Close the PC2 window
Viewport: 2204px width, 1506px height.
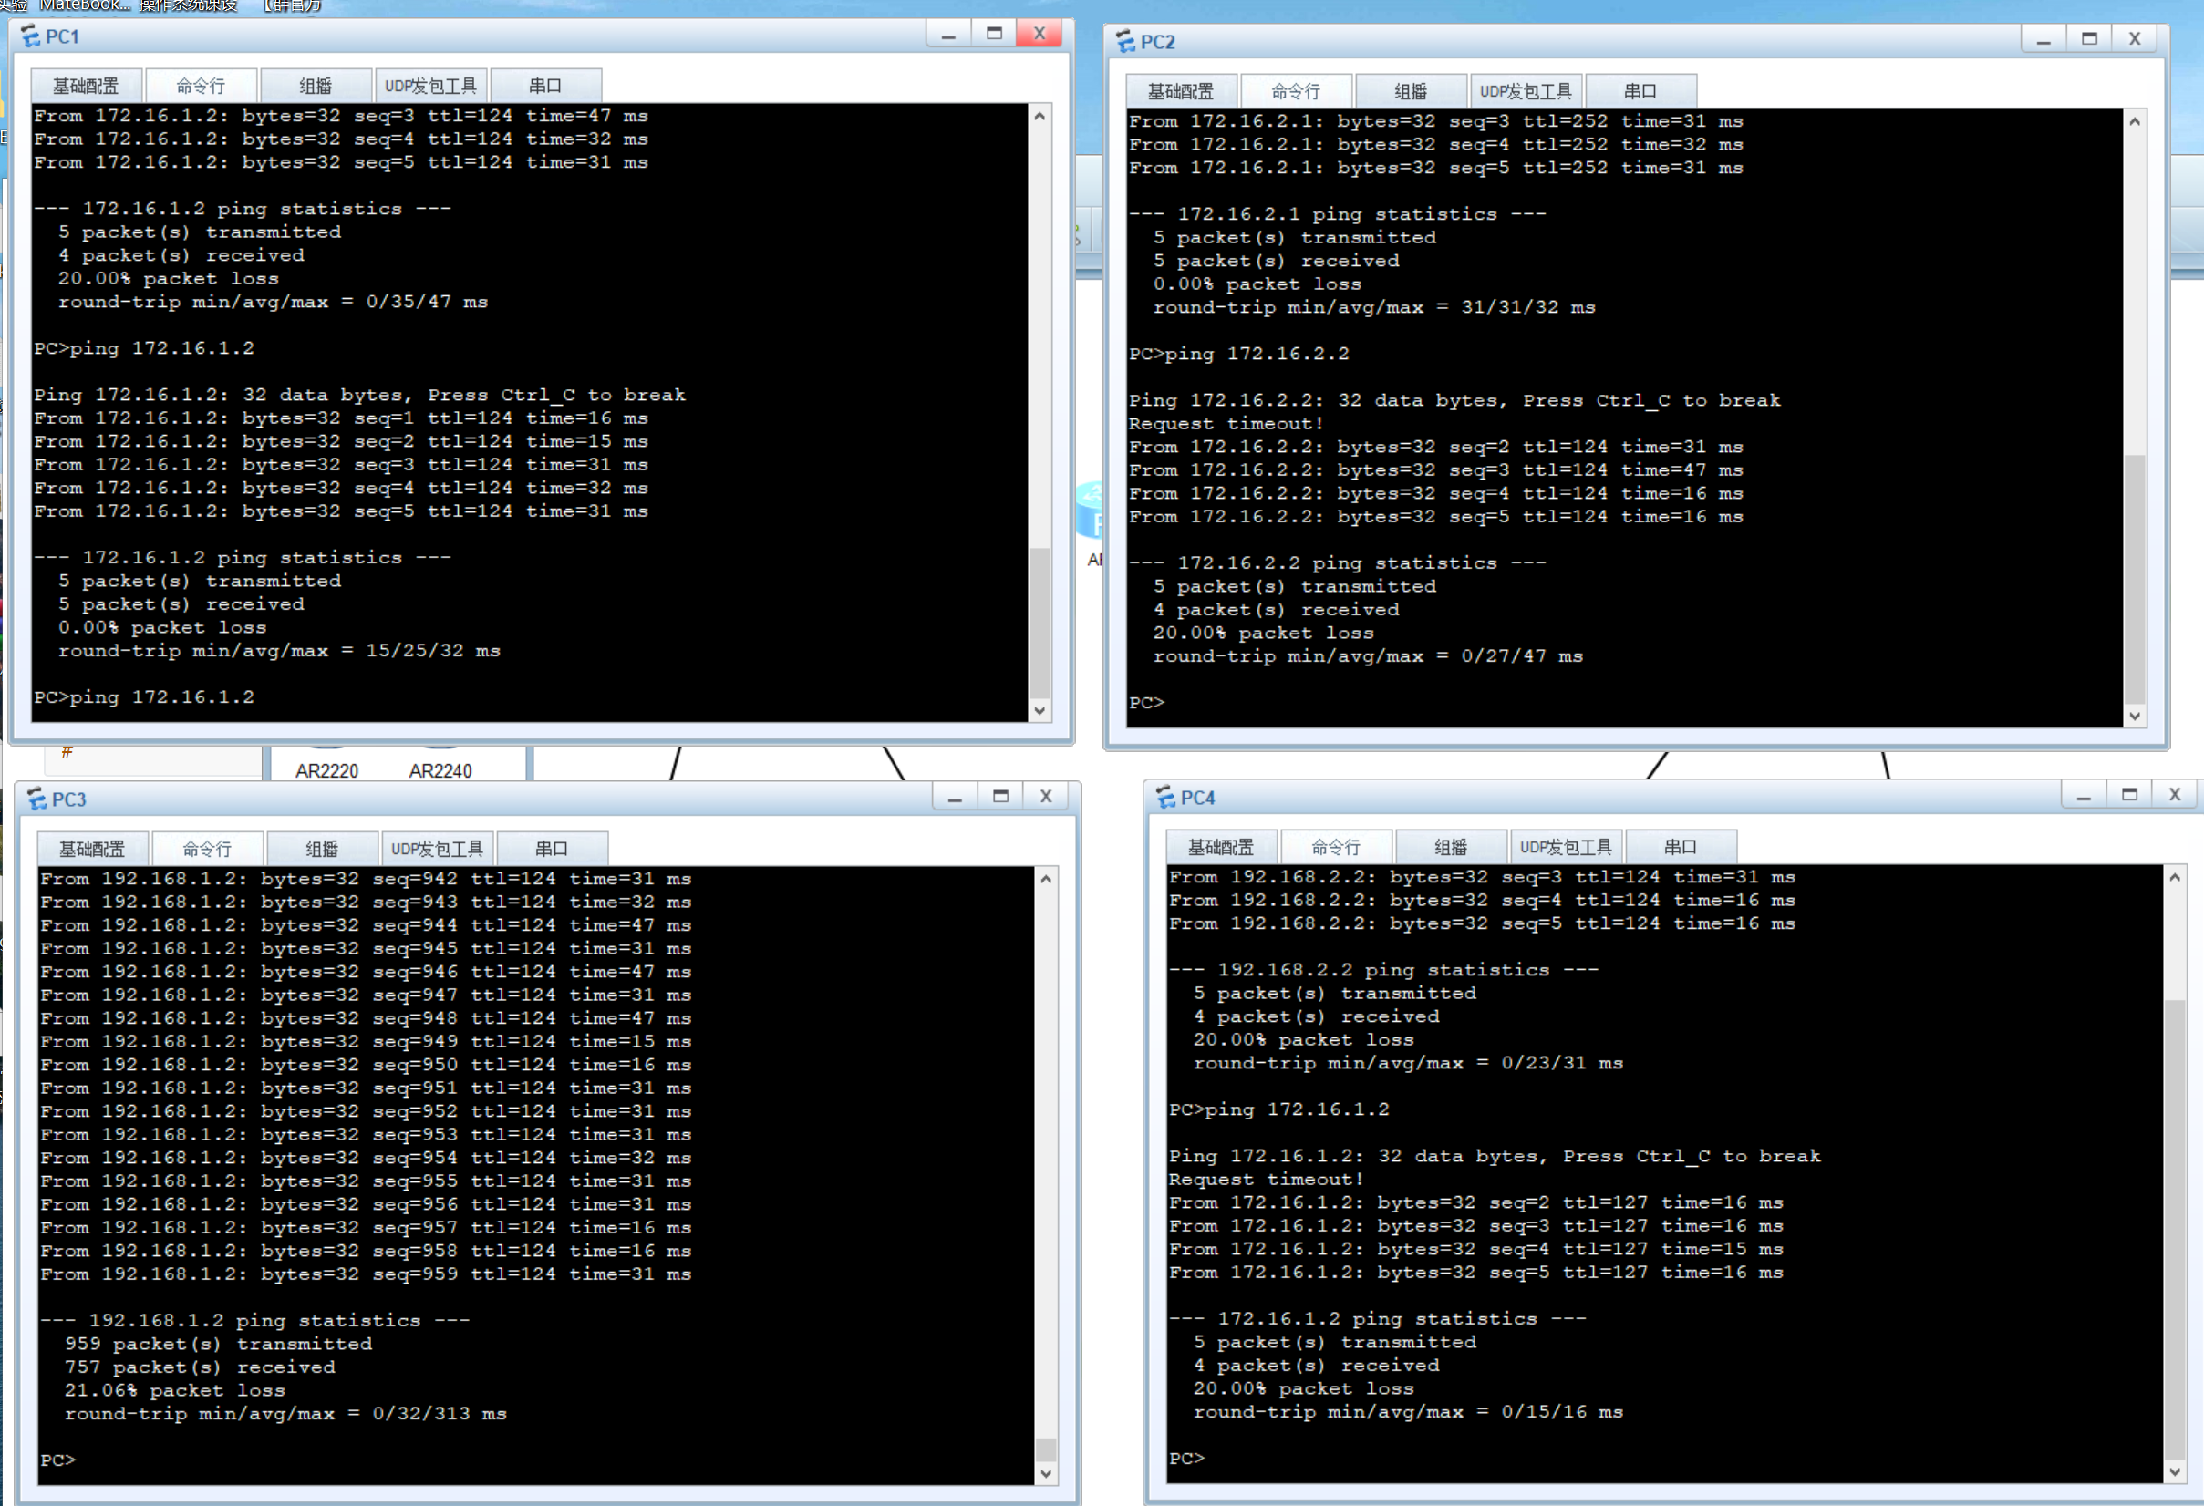click(x=2134, y=39)
